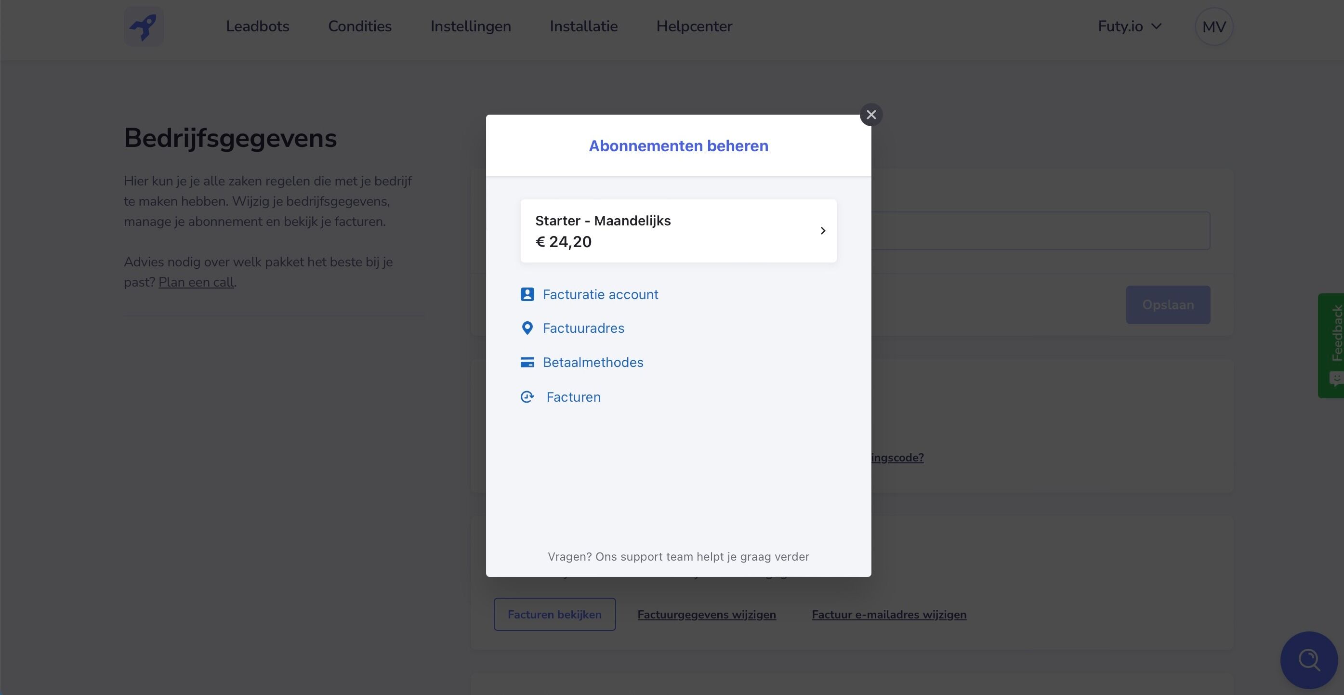Click the Futy rocket logo icon

144,26
